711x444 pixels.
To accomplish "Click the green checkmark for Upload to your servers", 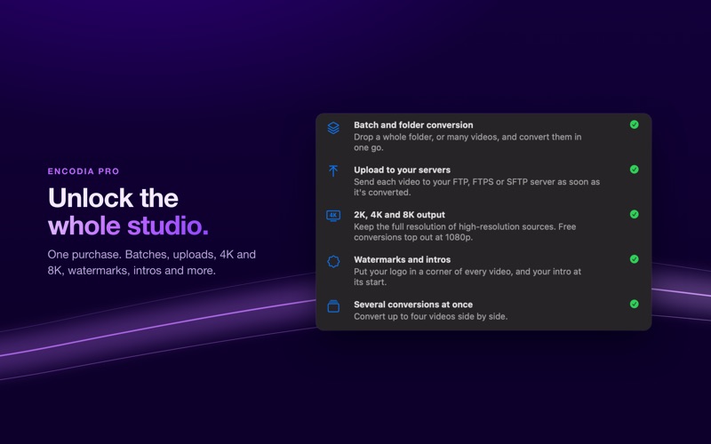I will pos(634,170).
